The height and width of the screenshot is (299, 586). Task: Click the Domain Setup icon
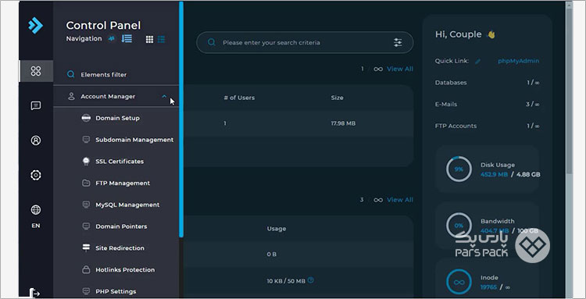click(86, 118)
